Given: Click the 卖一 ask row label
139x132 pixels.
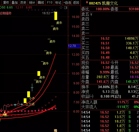Looking at the screenshot, I should coord(85,33).
